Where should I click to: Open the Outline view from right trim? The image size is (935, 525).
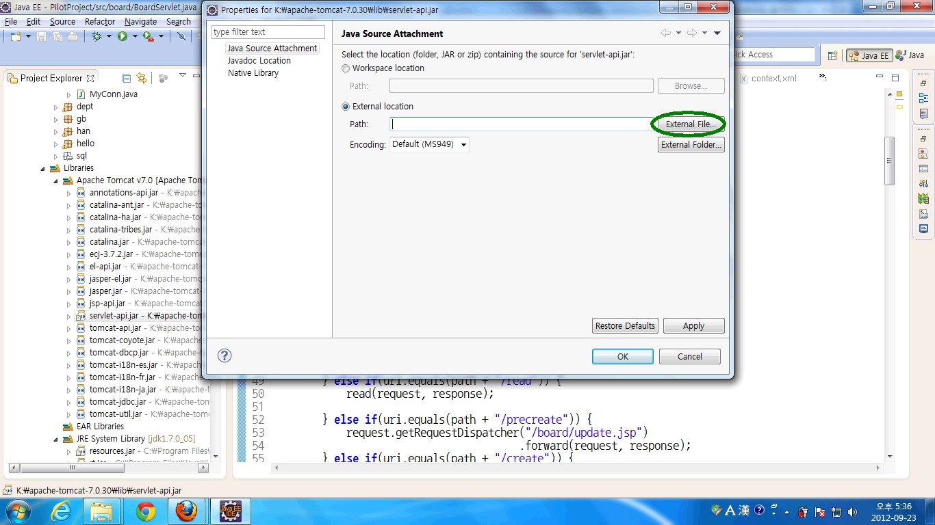coord(923,98)
